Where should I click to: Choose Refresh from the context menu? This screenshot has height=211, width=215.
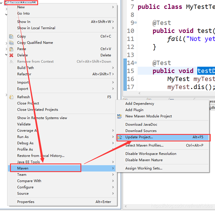62,97
